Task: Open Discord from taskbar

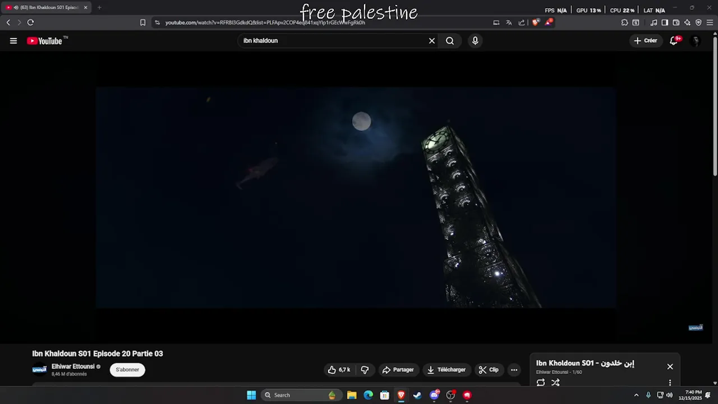Action: pyautogui.click(x=434, y=395)
